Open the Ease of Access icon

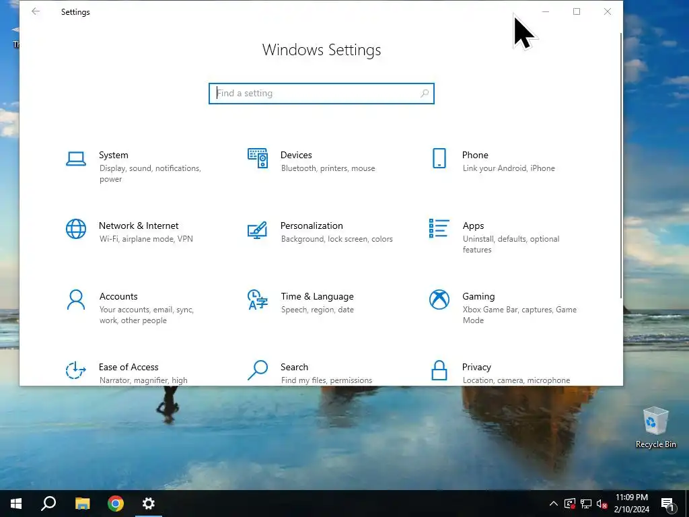(x=76, y=370)
